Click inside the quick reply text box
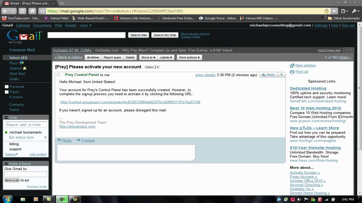This screenshot has height=203, width=362. pyautogui.click(x=126, y=153)
